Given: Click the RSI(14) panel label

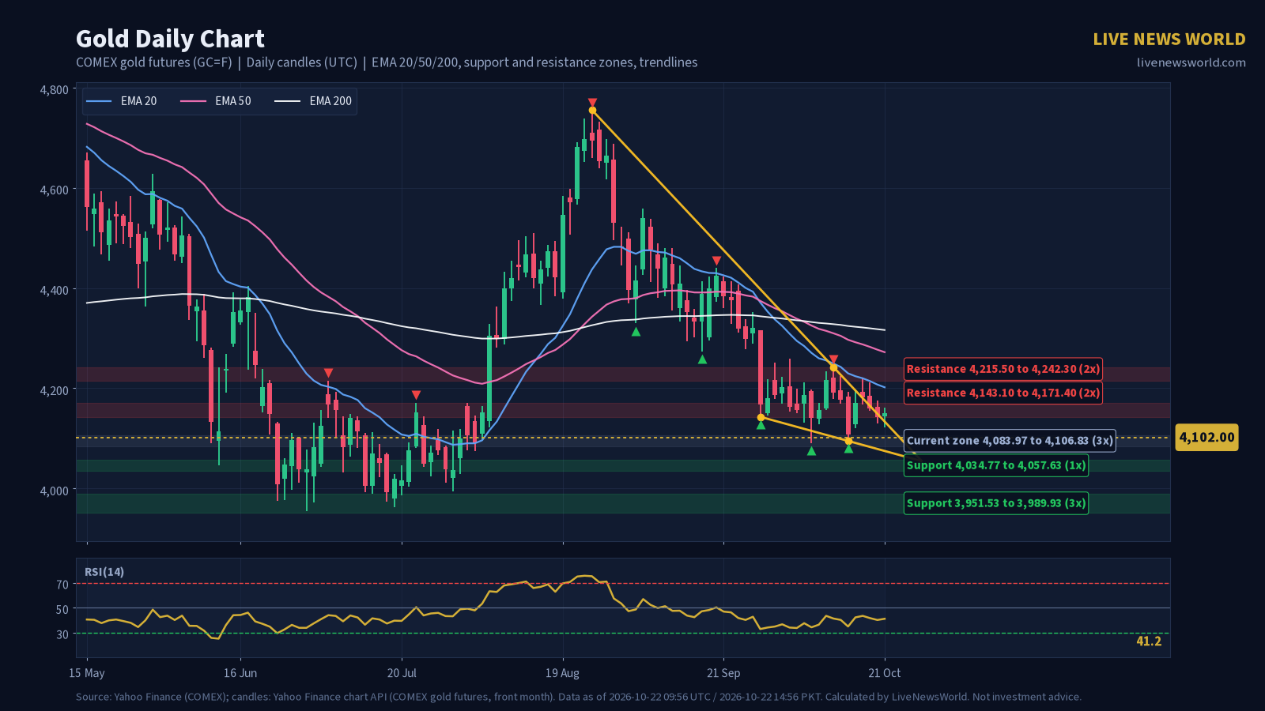Looking at the screenshot, I should 104,572.
